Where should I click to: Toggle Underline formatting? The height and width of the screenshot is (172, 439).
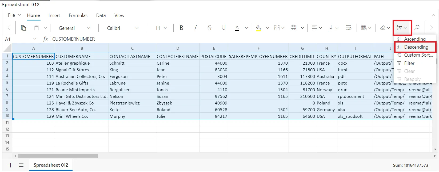[224, 28]
